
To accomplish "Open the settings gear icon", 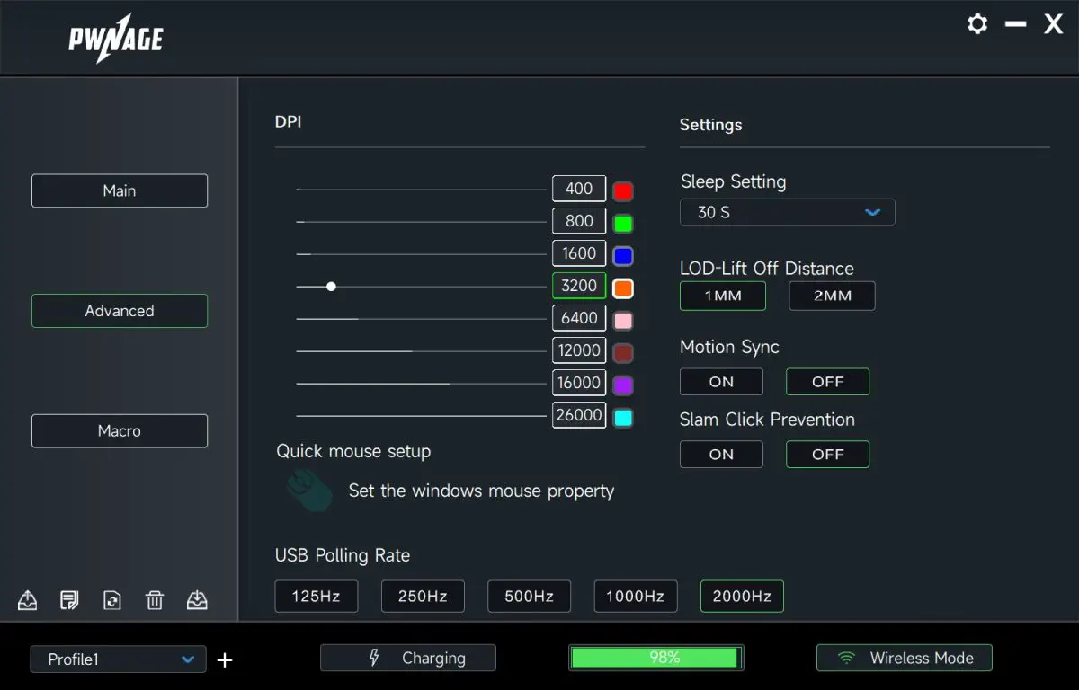I will tap(977, 24).
